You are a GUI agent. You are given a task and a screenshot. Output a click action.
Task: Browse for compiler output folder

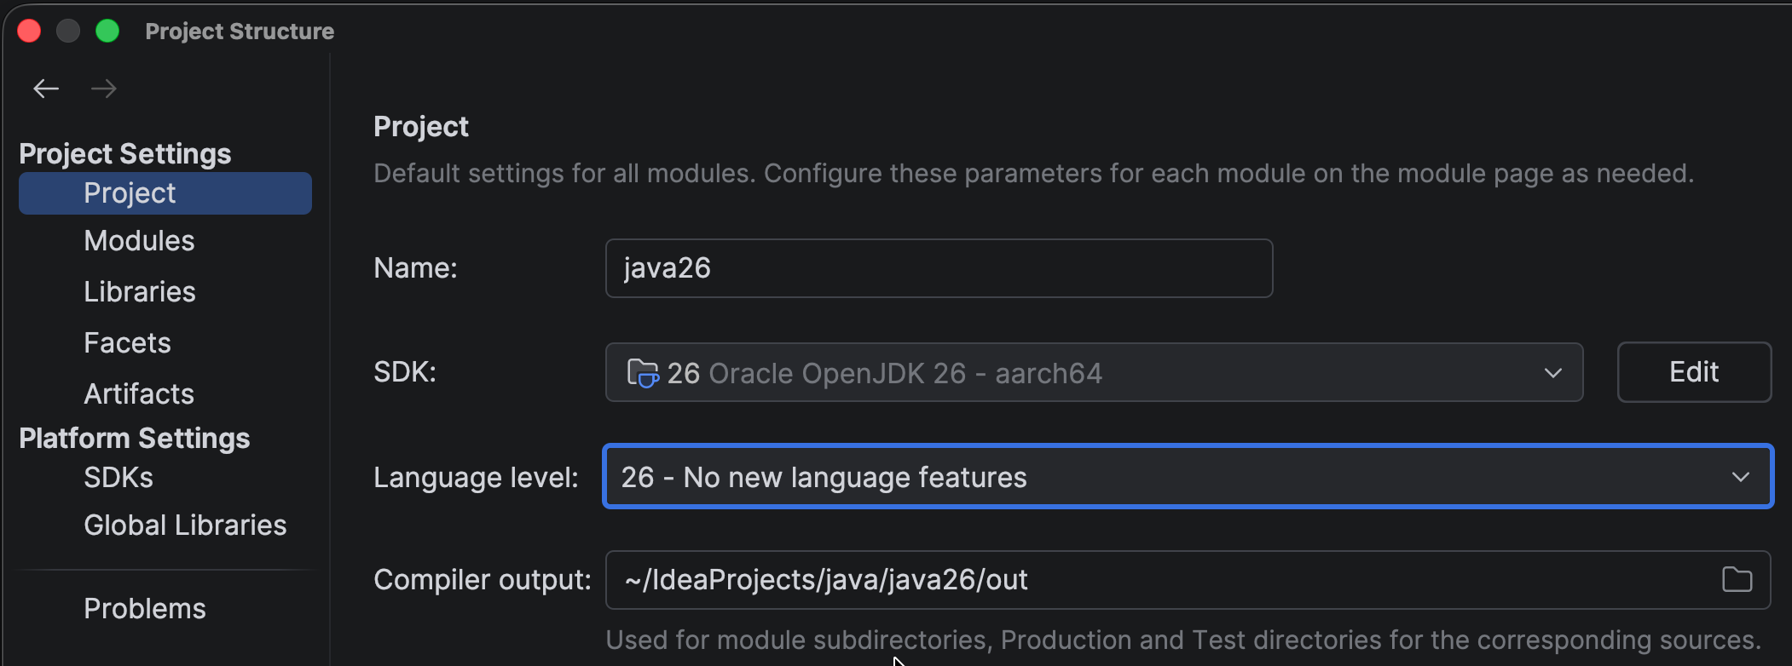[1737, 580]
